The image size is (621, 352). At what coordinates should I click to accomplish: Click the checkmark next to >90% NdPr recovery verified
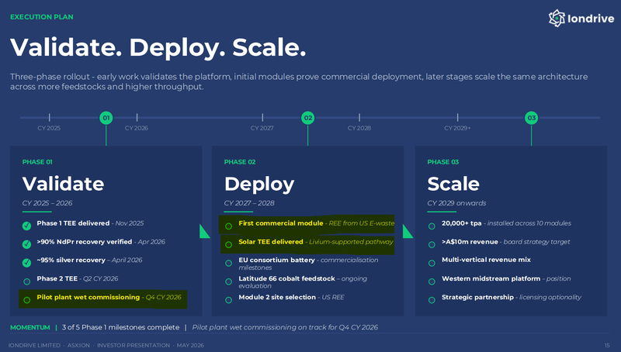tap(26, 244)
